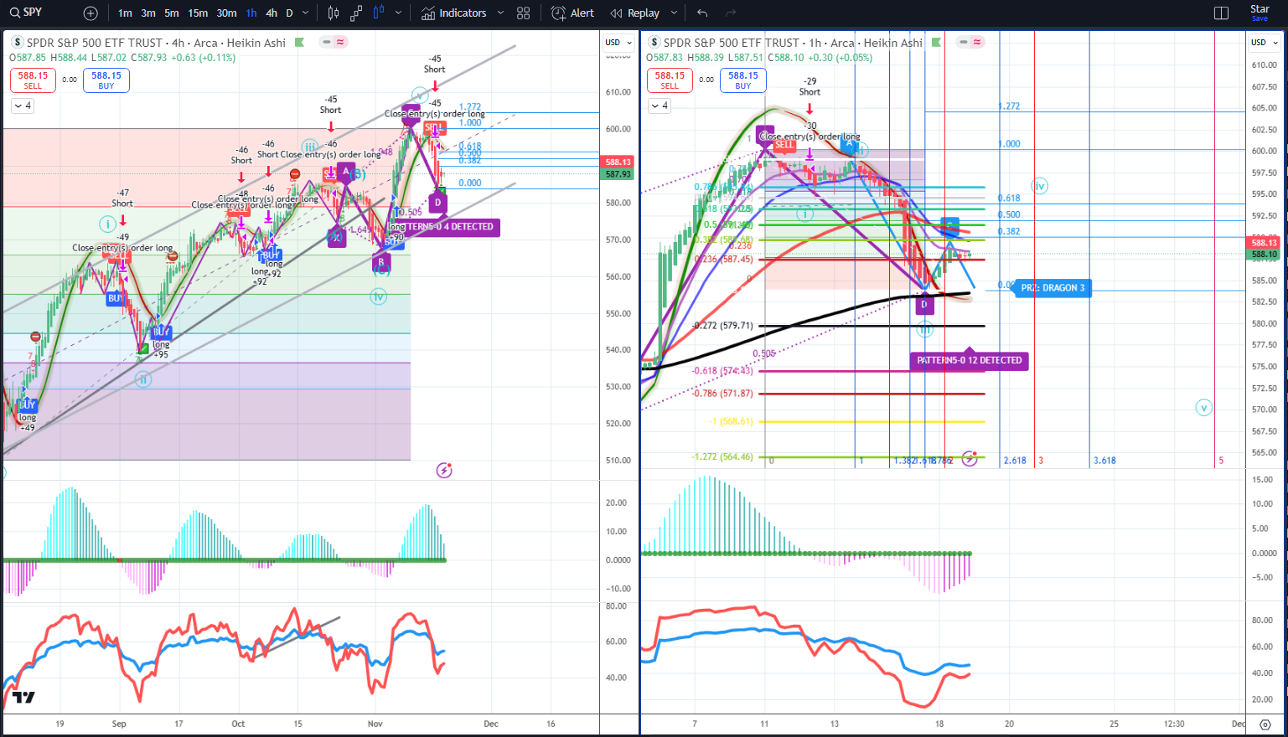This screenshot has width=1288, height=737.
Task: Toggle the gray dash pill on 1h chart
Action: coord(964,42)
